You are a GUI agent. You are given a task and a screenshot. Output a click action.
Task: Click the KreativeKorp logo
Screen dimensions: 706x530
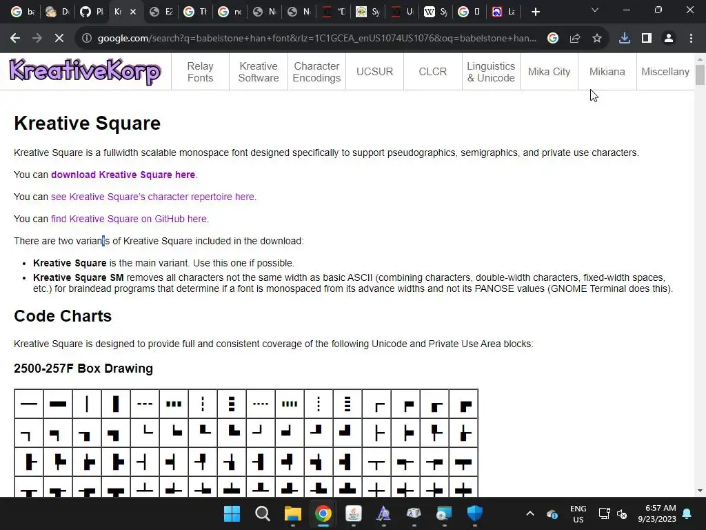85,71
